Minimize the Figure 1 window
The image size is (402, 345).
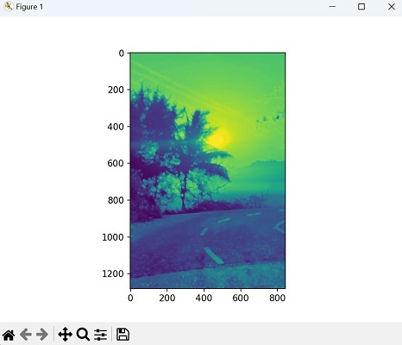tap(332, 6)
